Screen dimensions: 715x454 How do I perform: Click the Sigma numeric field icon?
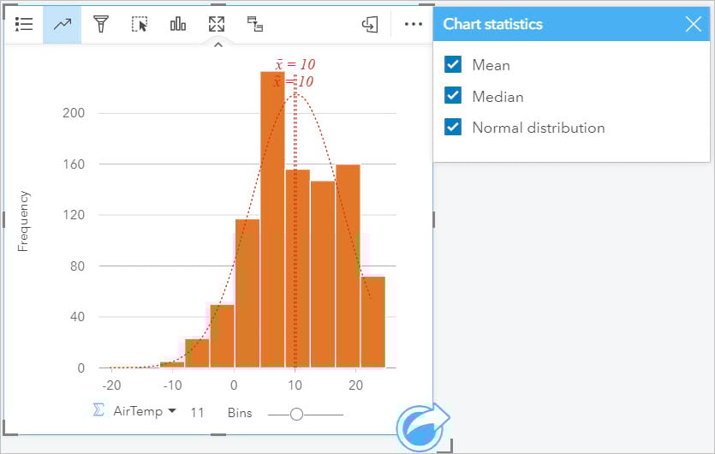coord(98,409)
